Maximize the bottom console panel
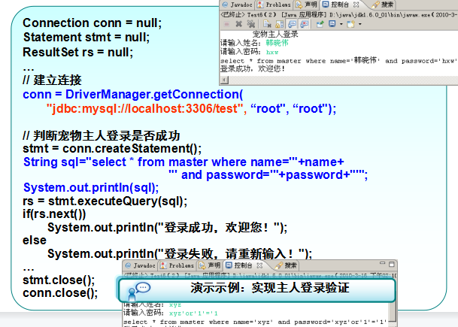This screenshot has height=327, width=458. [x=392, y=264]
